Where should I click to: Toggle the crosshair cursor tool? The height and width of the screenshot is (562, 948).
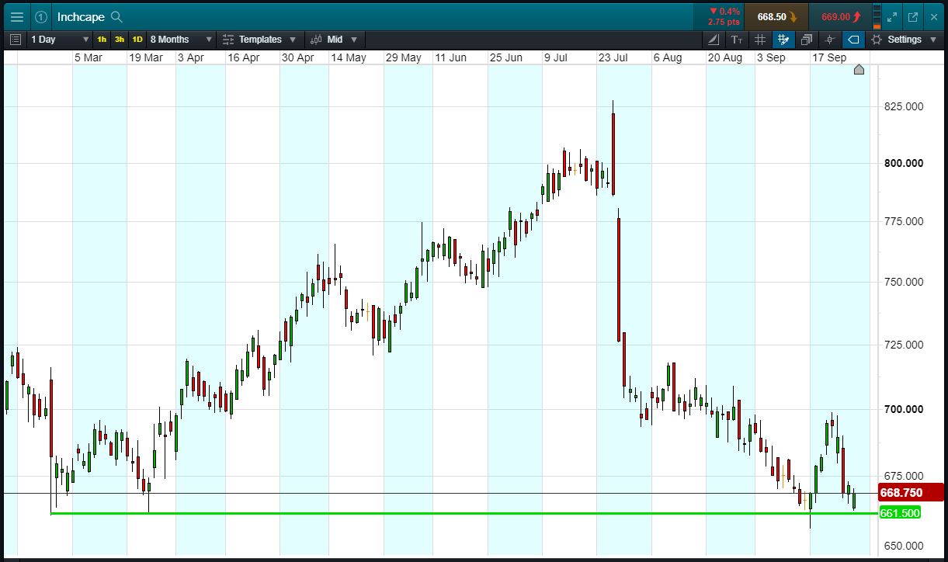pos(830,40)
